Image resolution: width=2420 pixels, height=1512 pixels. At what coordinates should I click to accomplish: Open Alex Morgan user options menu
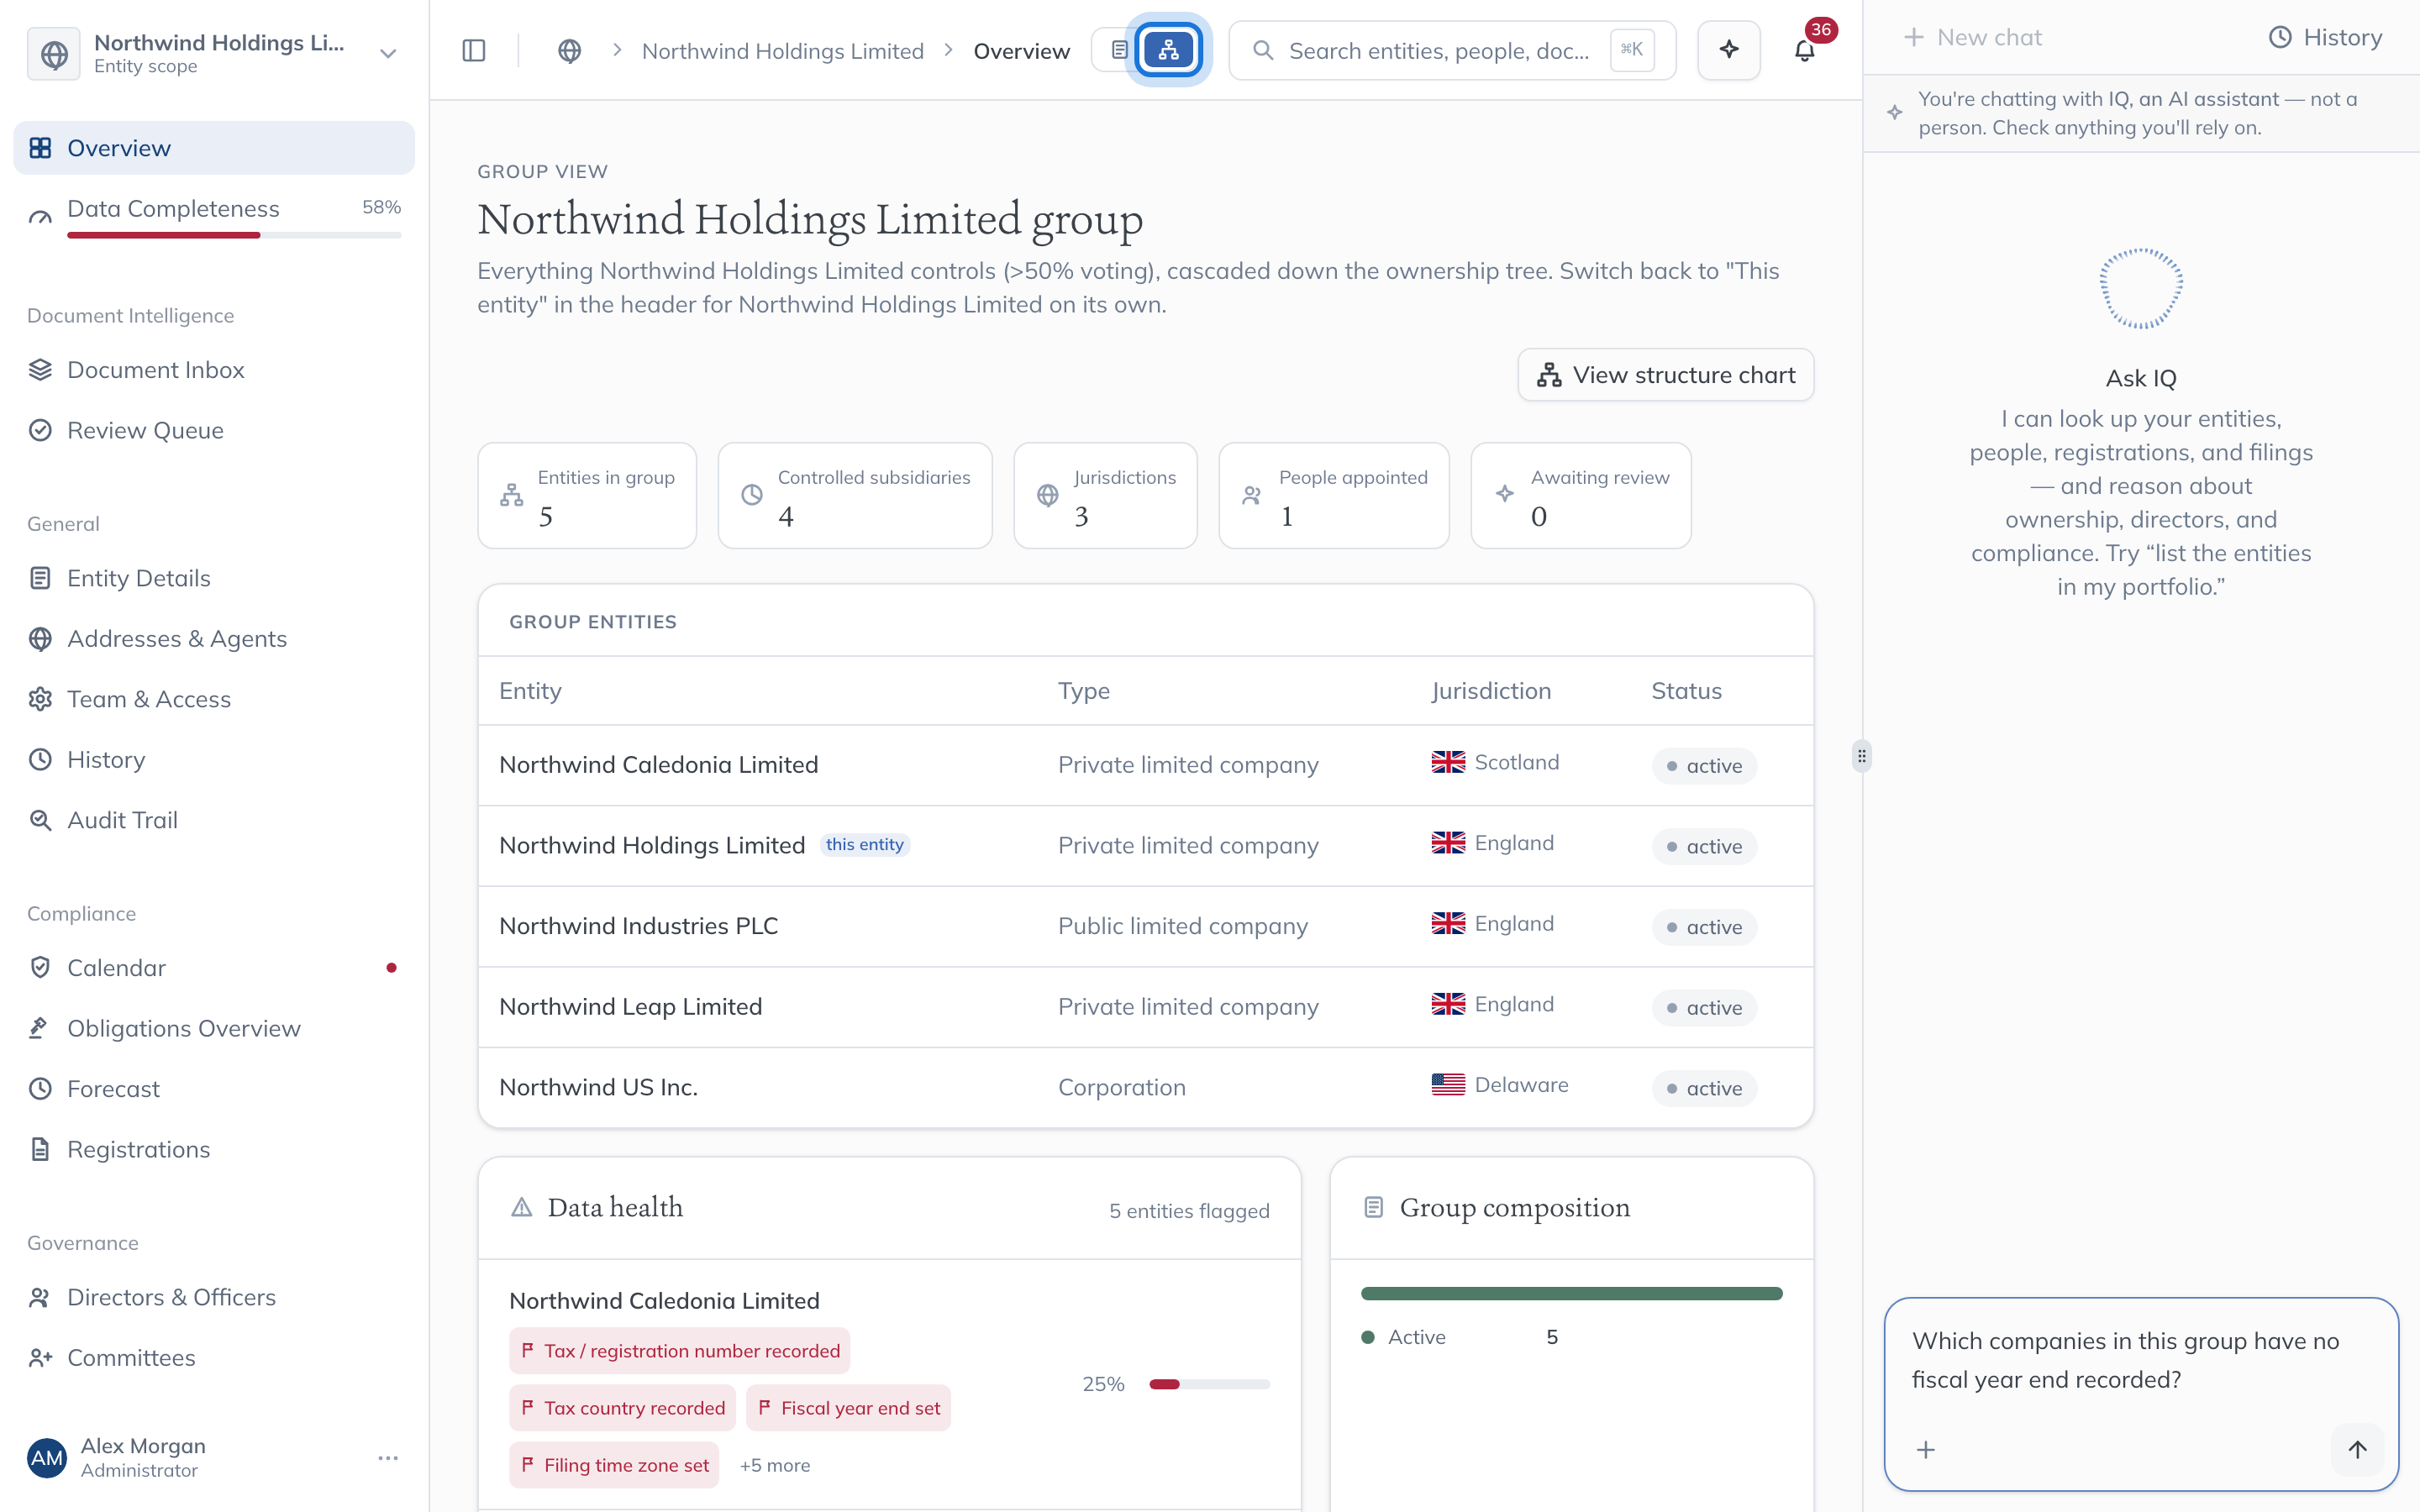point(388,1458)
